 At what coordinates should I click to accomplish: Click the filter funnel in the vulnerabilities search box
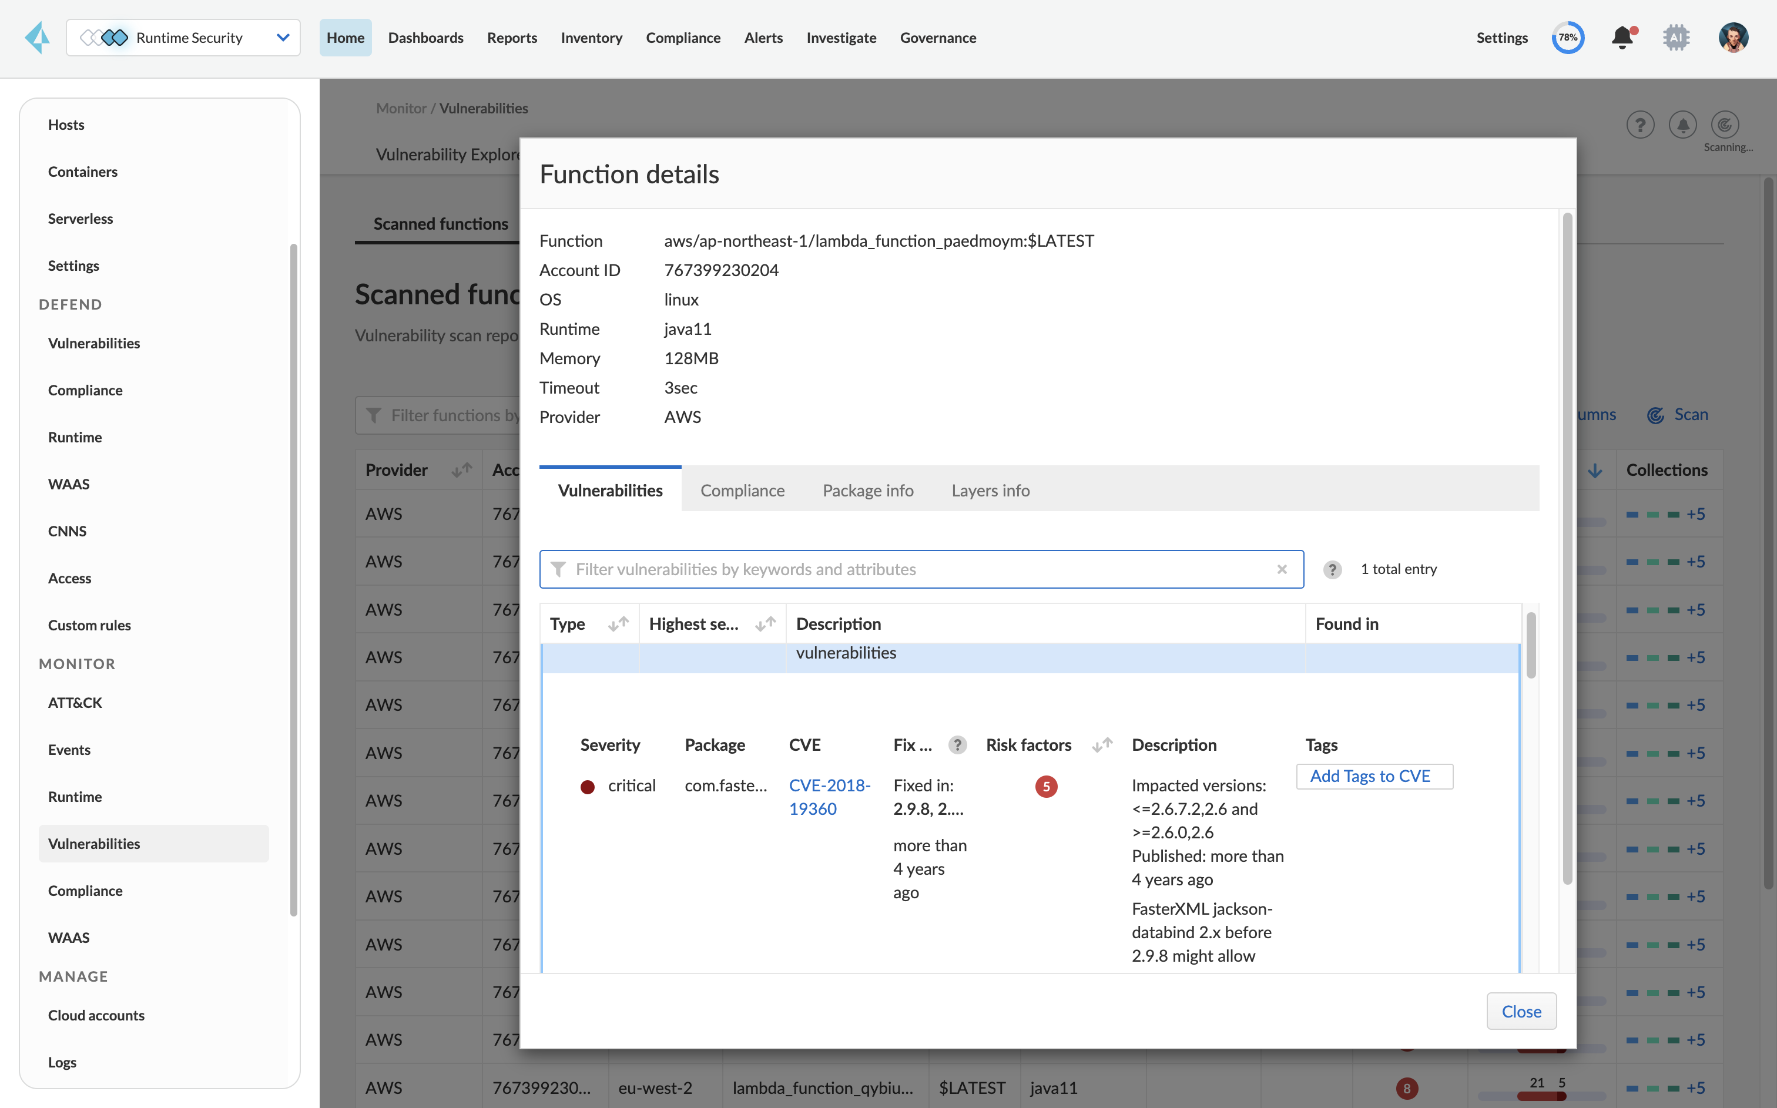click(x=559, y=569)
